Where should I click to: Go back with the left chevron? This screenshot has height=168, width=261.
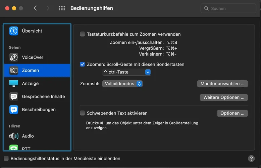pos(36,8)
